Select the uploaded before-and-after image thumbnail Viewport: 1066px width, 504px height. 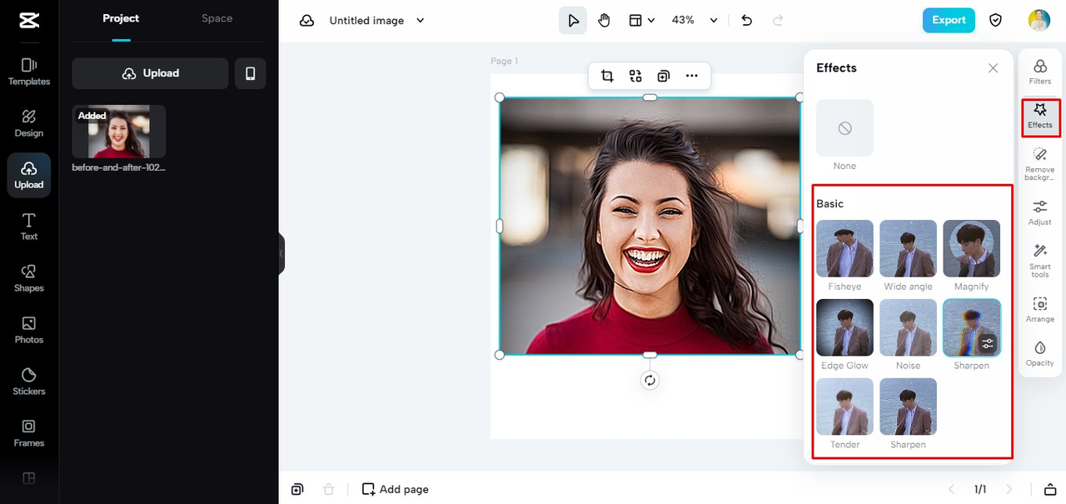tap(119, 132)
